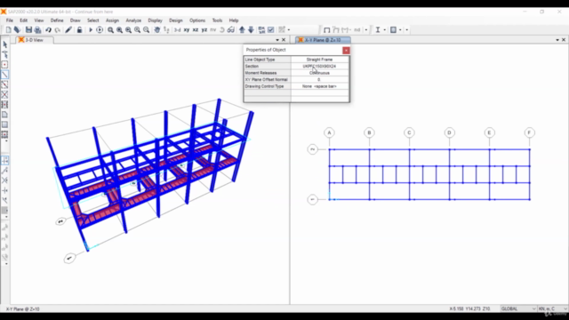Click the Section value field
This screenshot has height=320, width=569.
(x=320, y=67)
